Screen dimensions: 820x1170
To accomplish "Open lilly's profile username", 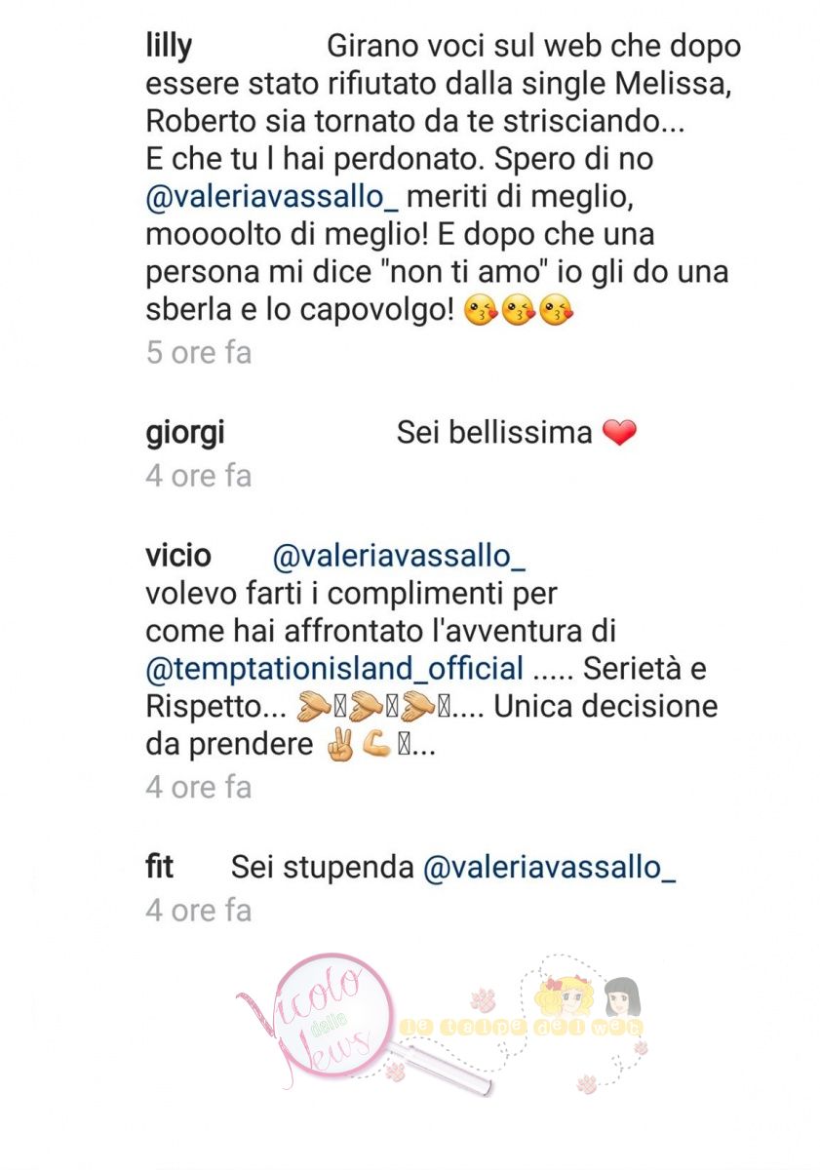I will coord(168,45).
